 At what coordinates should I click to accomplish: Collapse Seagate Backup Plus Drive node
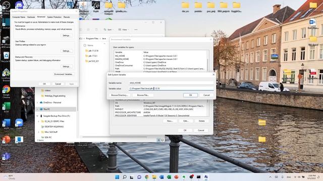(37, 116)
